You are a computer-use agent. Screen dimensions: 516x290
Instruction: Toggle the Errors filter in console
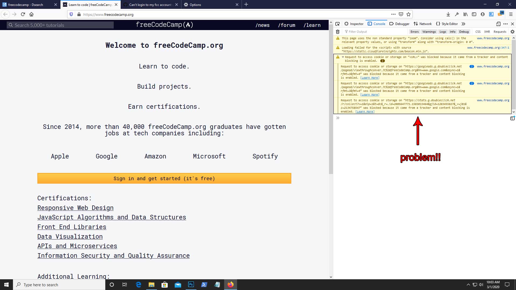(414, 32)
